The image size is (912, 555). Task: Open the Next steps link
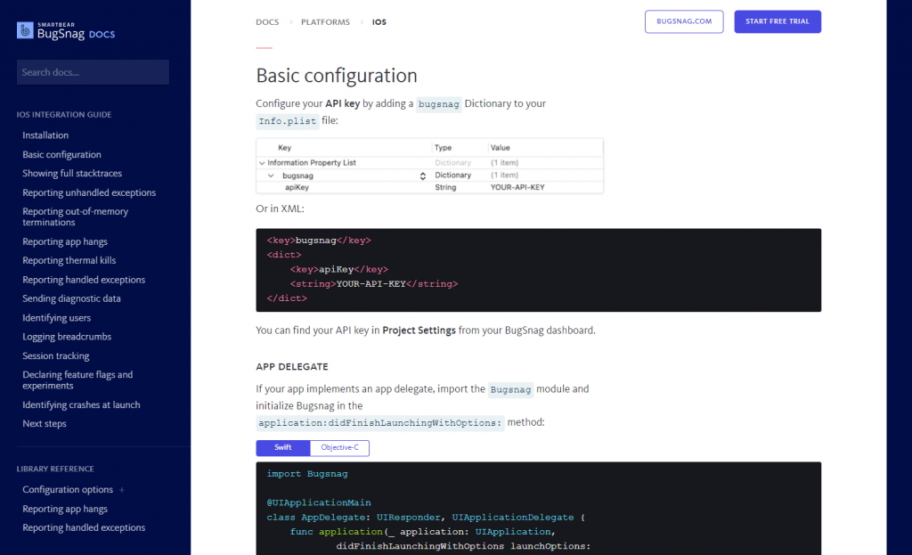coord(45,423)
